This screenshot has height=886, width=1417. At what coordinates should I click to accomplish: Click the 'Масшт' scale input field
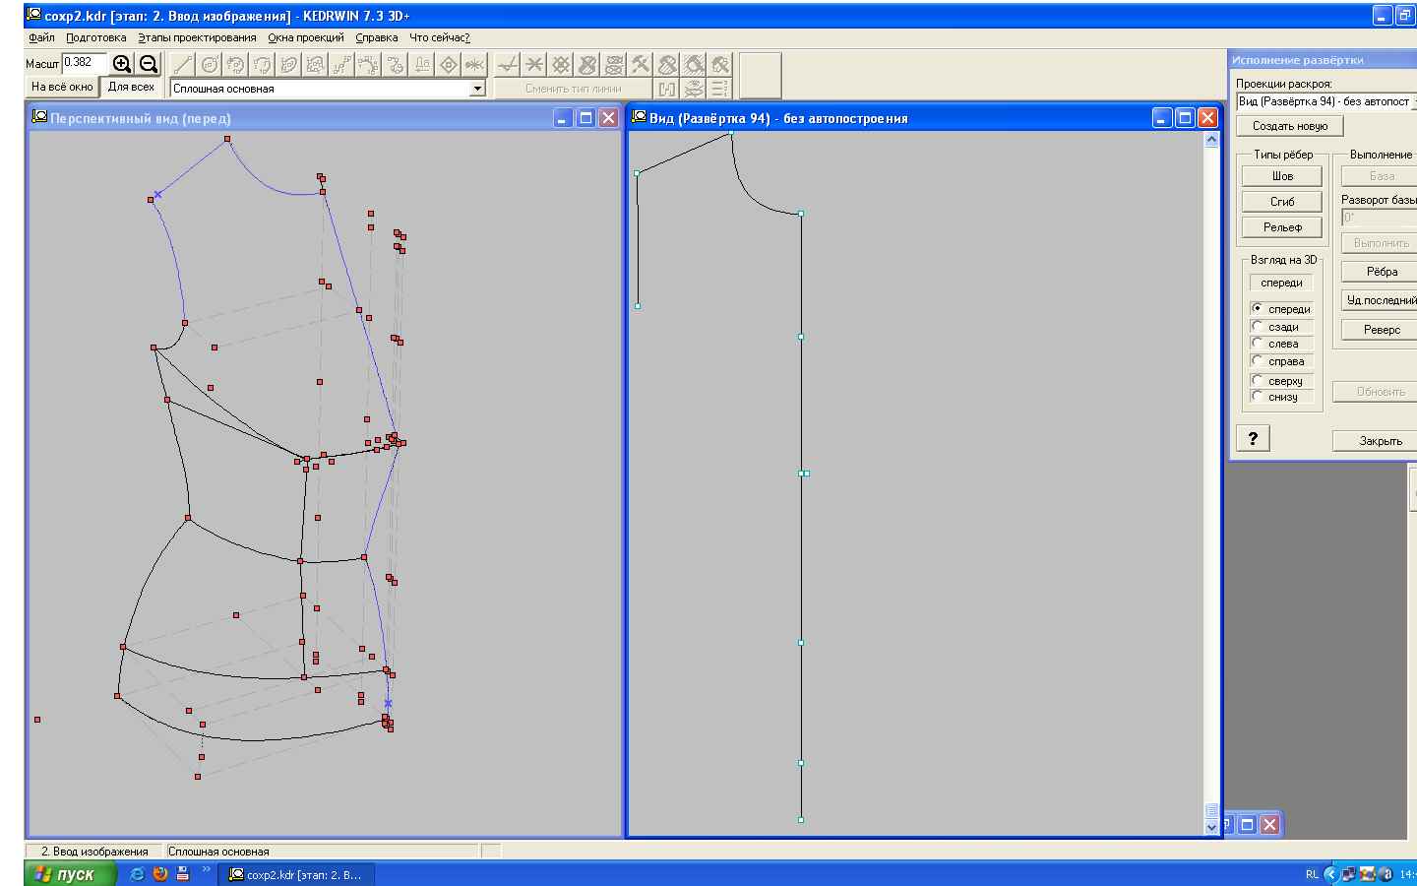click(83, 63)
